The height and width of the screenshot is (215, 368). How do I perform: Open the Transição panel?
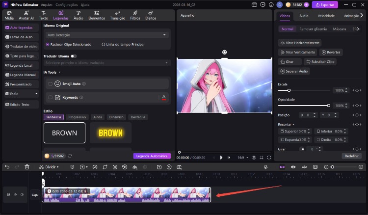[x=118, y=15]
